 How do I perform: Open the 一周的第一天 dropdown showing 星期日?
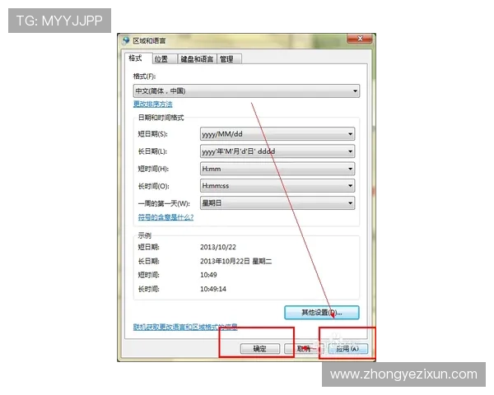[277, 203]
